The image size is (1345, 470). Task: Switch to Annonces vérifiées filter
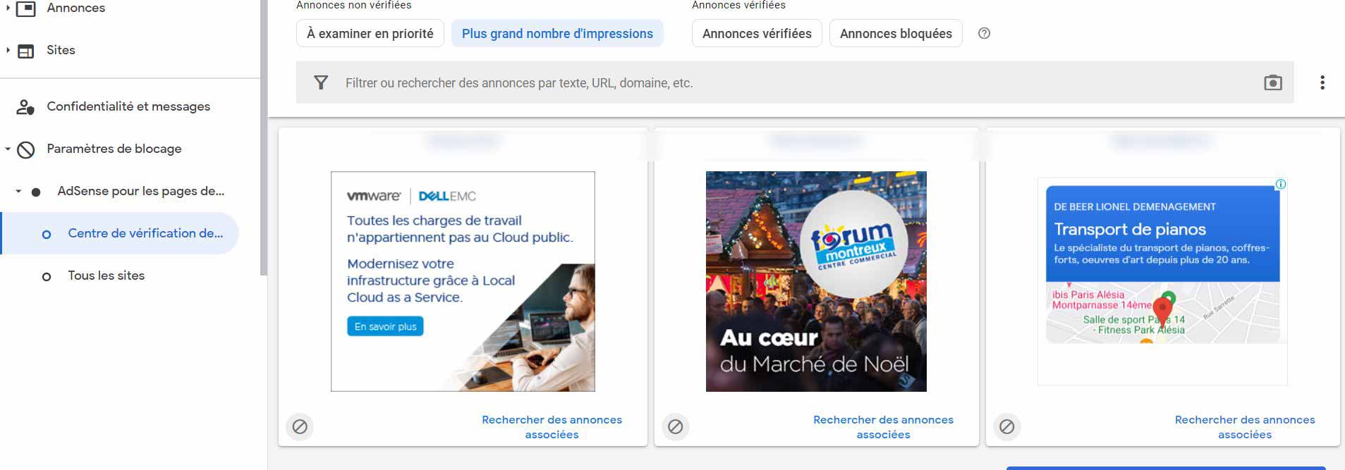(x=757, y=33)
